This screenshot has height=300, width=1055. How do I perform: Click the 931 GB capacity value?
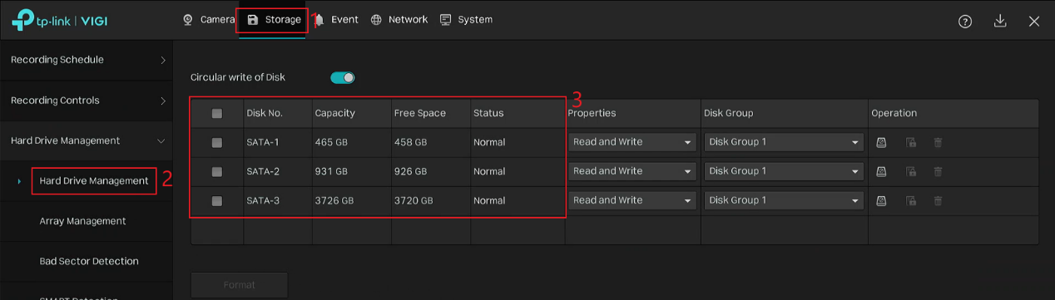click(330, 171)
